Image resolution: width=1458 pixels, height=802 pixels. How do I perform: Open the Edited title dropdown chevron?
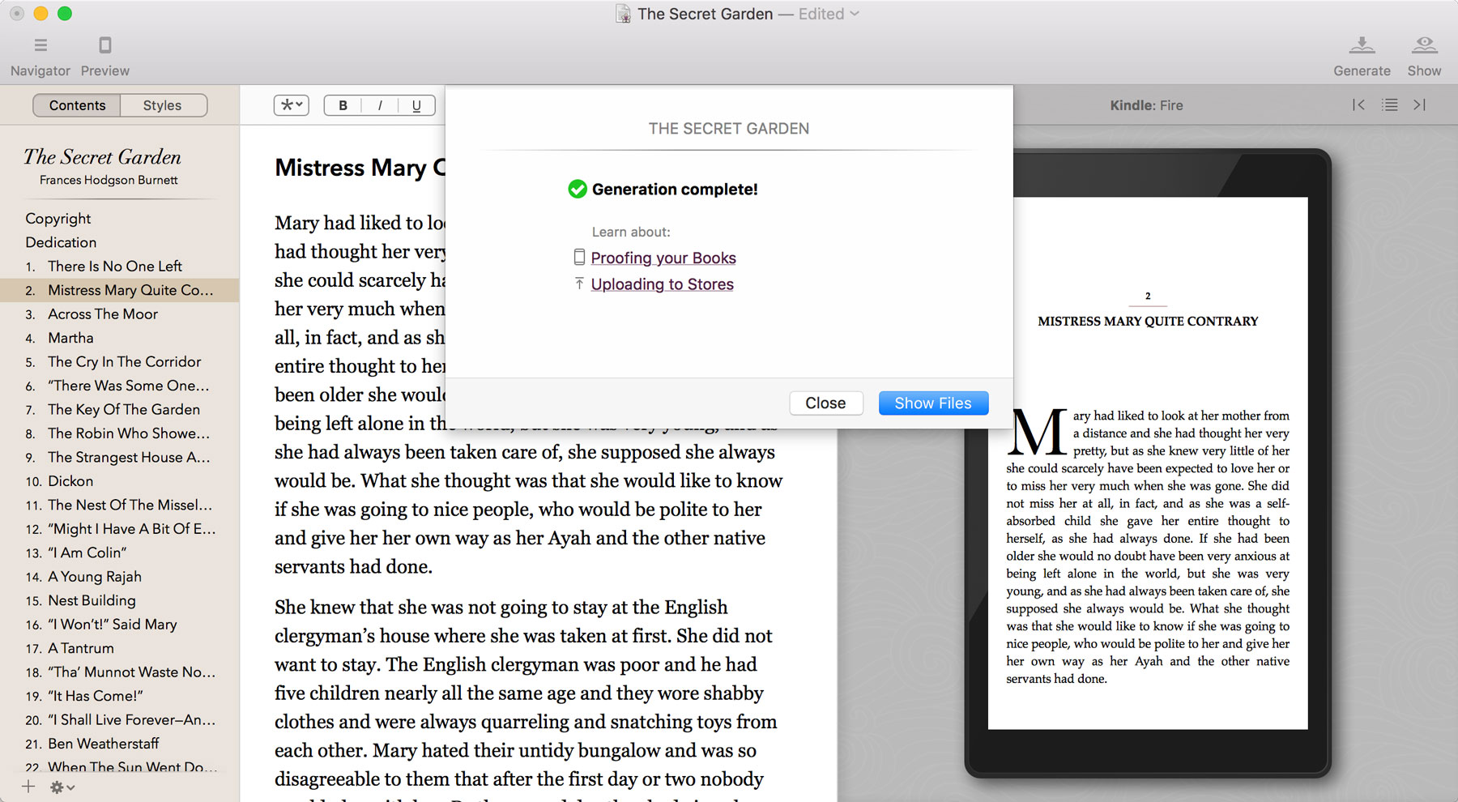(855, 14)
